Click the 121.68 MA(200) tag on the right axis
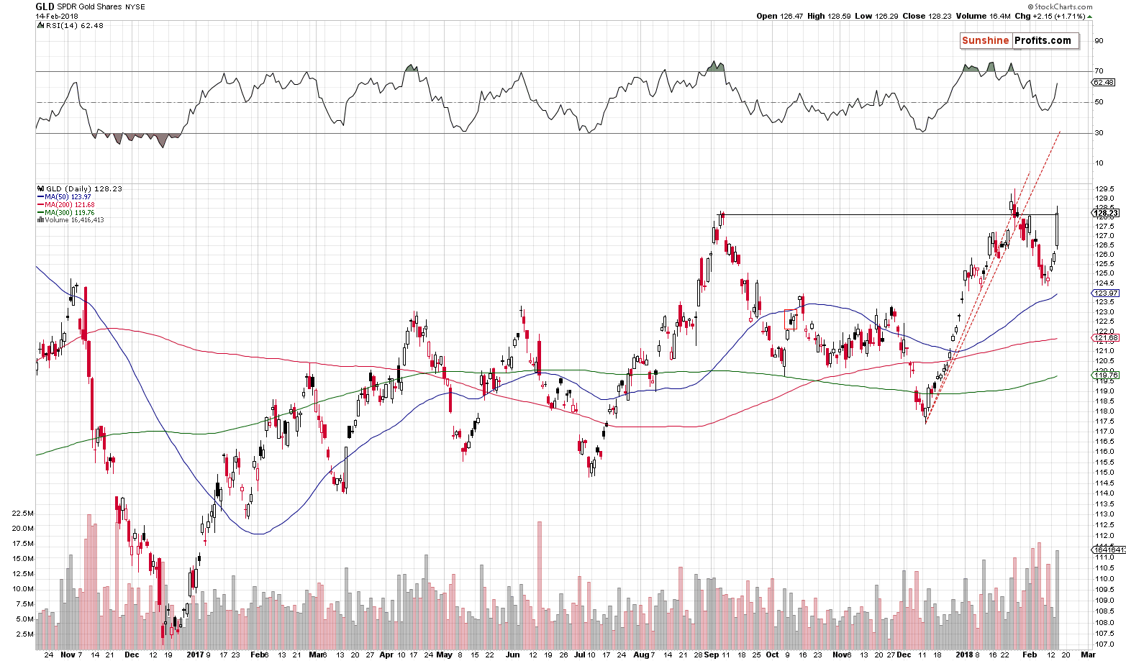The width and height of the screenshot is (1126, 661). (x=1105, y=338)
